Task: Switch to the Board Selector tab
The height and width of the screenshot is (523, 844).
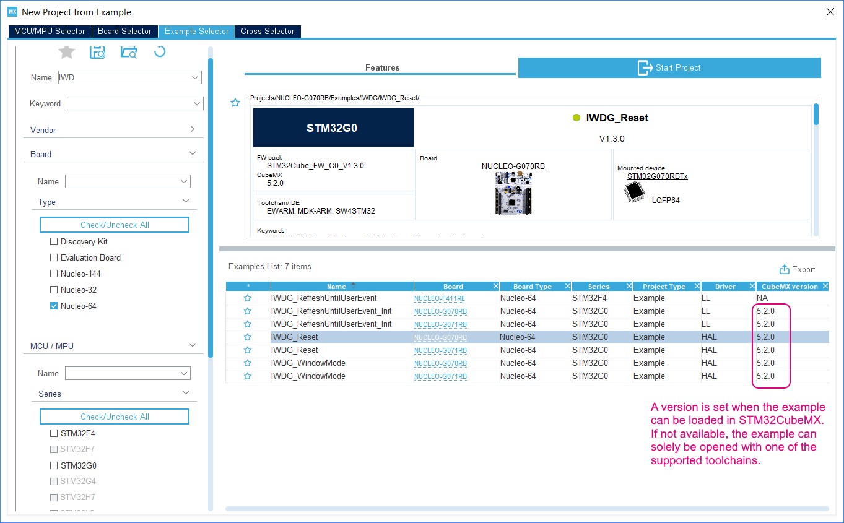Action: 124,31
